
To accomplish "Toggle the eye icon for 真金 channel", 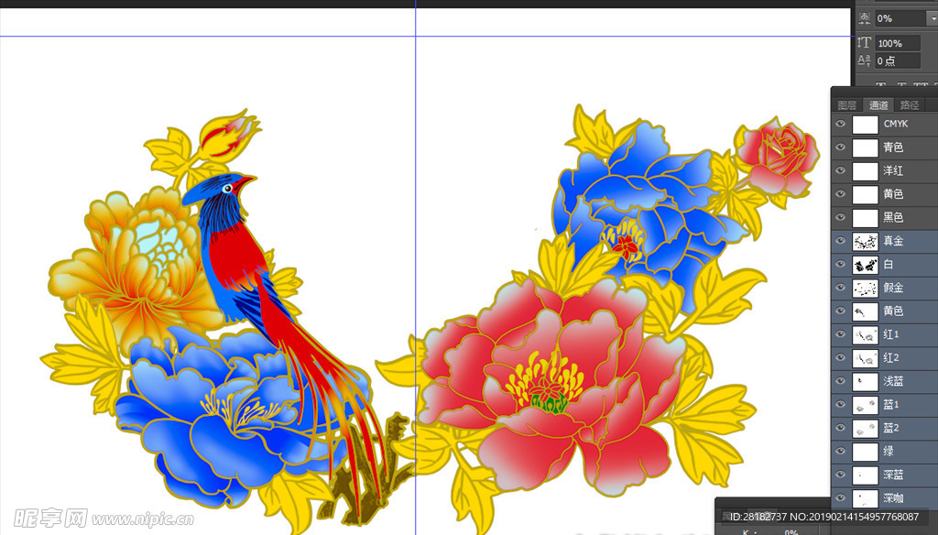I will (841, 242).
